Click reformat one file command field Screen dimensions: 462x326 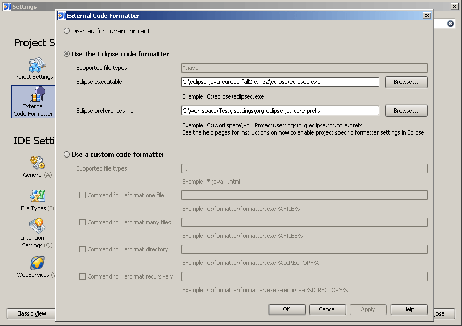pyautogui.click(x=305, y=195)
